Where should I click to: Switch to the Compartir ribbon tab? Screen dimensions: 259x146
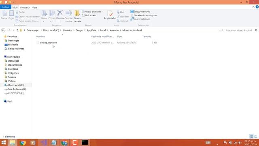point(25,7)
